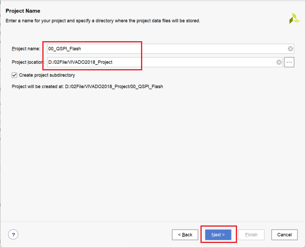Click into the Project name input

171,49
